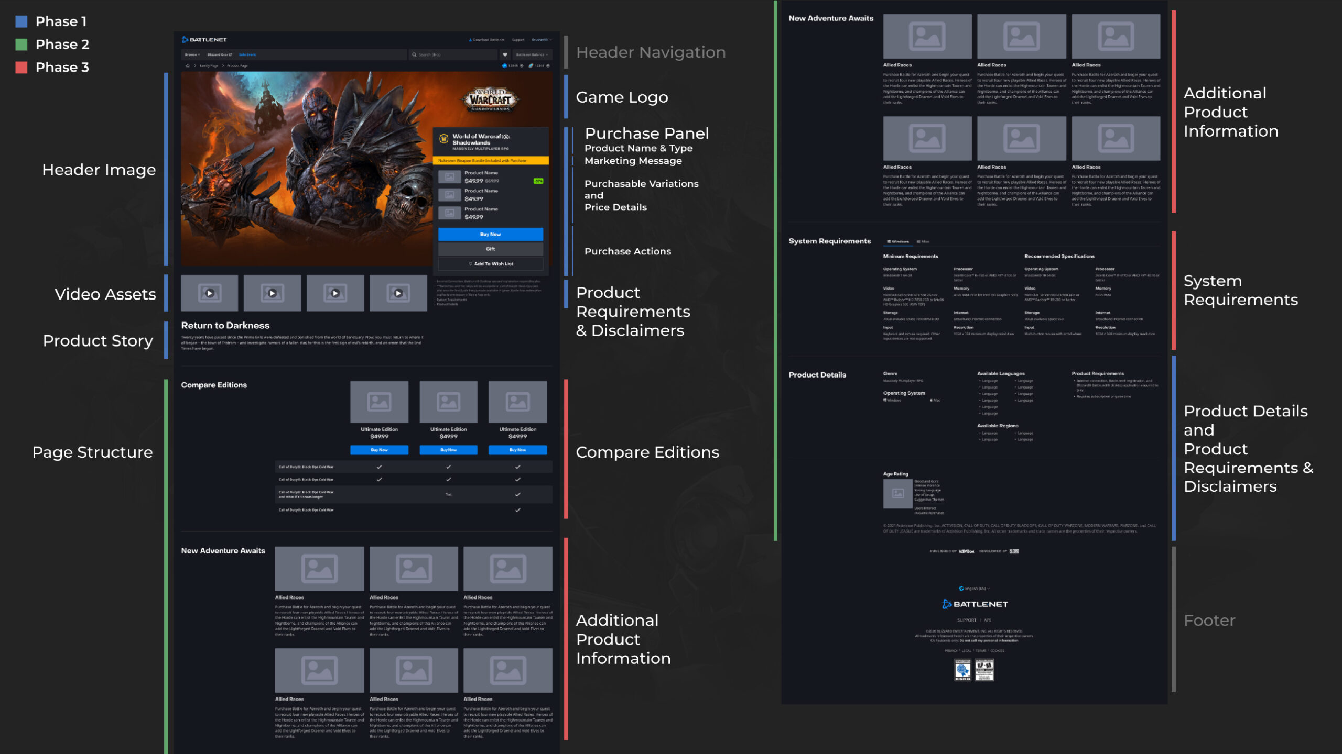Click the Age Rating image placeholder
Image resolution: width=1342 pixels, height=754 pixels.
point(898,493)
